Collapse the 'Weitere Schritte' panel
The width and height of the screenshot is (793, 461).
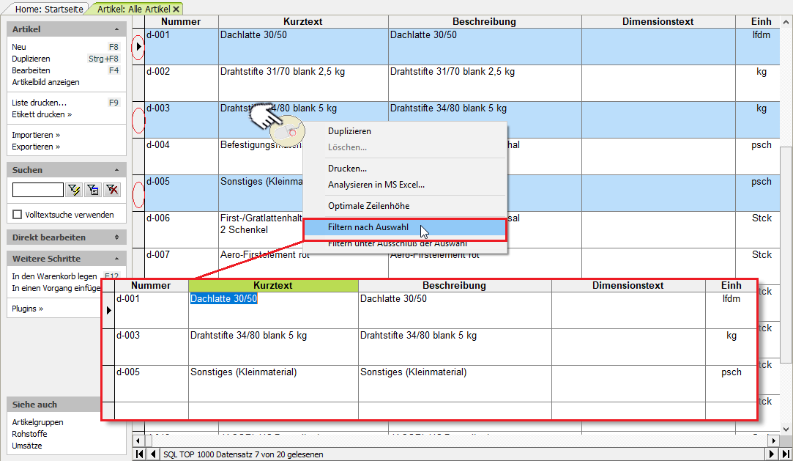coord(116,259)
